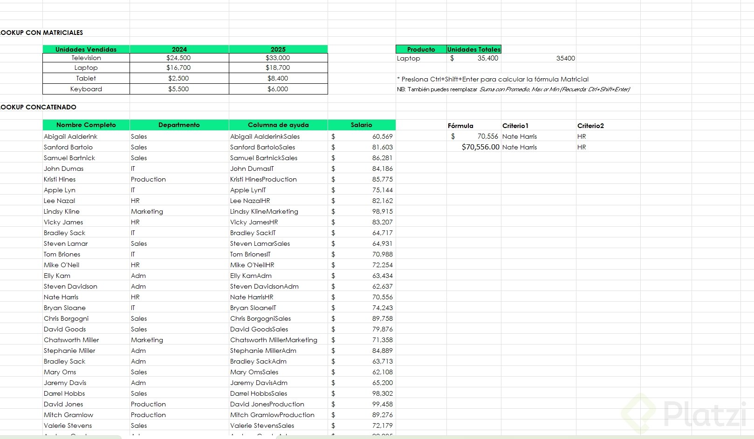The width and height of the screenshot is (754, 439).
Task: Click the 89,758 salary cell
Action: coord(362,318)
